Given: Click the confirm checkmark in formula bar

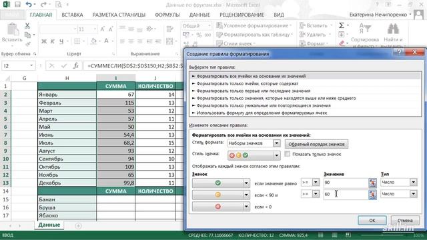Looking at the screenshot, I should 64,65.
